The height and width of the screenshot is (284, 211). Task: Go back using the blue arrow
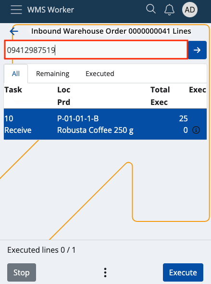[14, 31]
